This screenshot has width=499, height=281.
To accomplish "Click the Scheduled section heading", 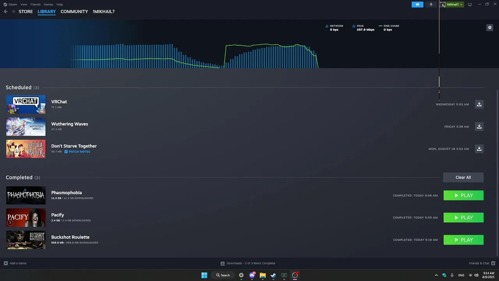I will click(19, 87).
